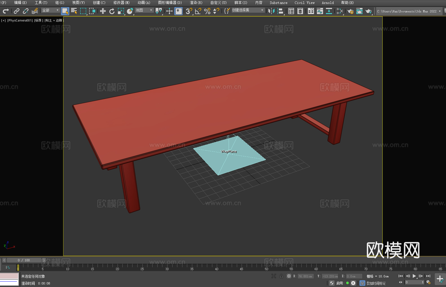Click the Place object tool icon
The image size is (446, 287).
(x=130, y=11)
